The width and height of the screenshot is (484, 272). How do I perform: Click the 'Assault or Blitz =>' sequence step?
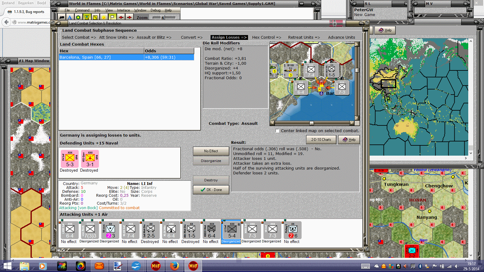coord(154,37)
